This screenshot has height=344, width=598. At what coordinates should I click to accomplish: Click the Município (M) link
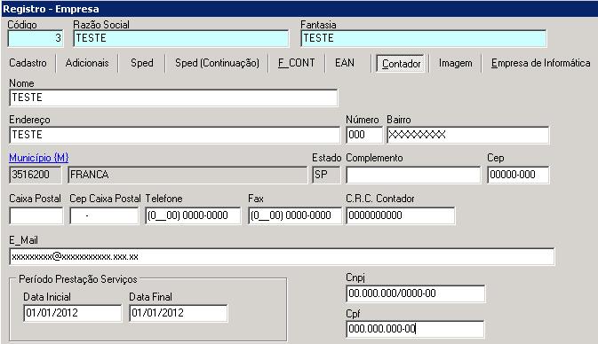tap(39, 158)
